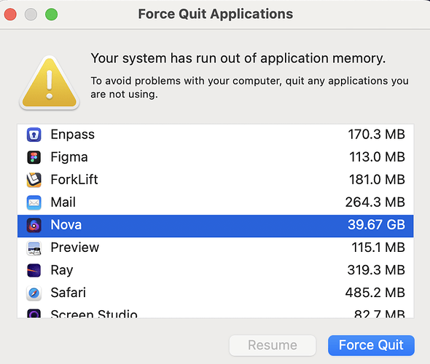
Task: Select Figma in the application list
Action: point(69,157)
